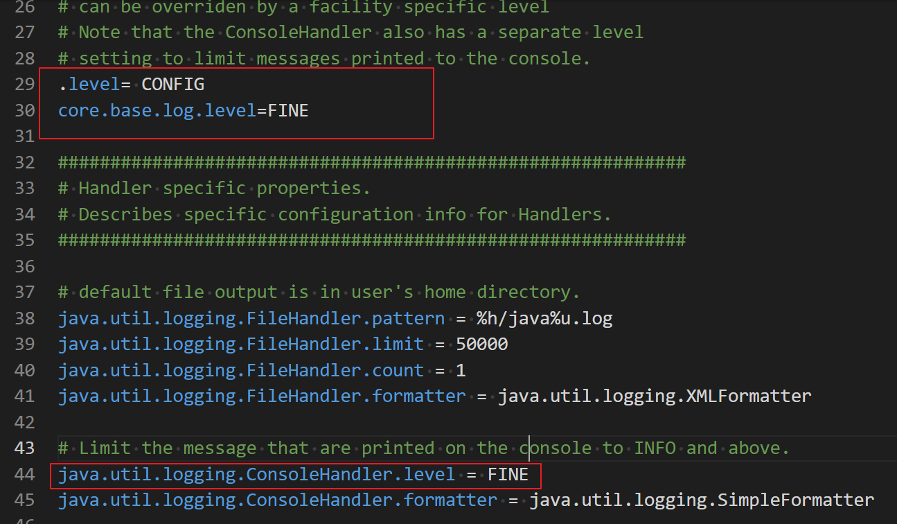Click 'setting to limit messages printed' comment
897x524 pixels.
[x=324, y=58]
